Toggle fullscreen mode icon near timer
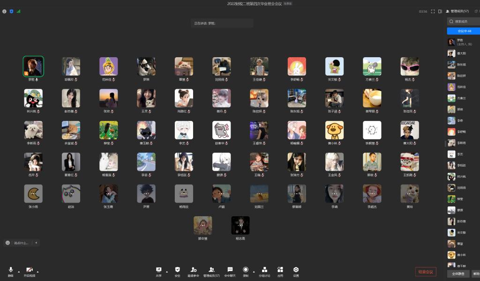 coord(433,11)
